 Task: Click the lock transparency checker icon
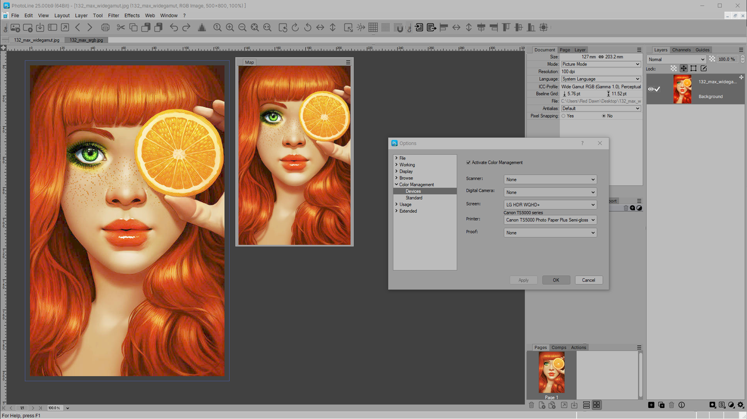(673, 68)
